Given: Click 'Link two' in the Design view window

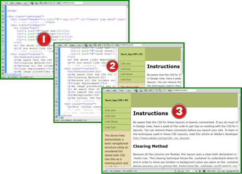Looking at the screenshot, I should 110,116.
